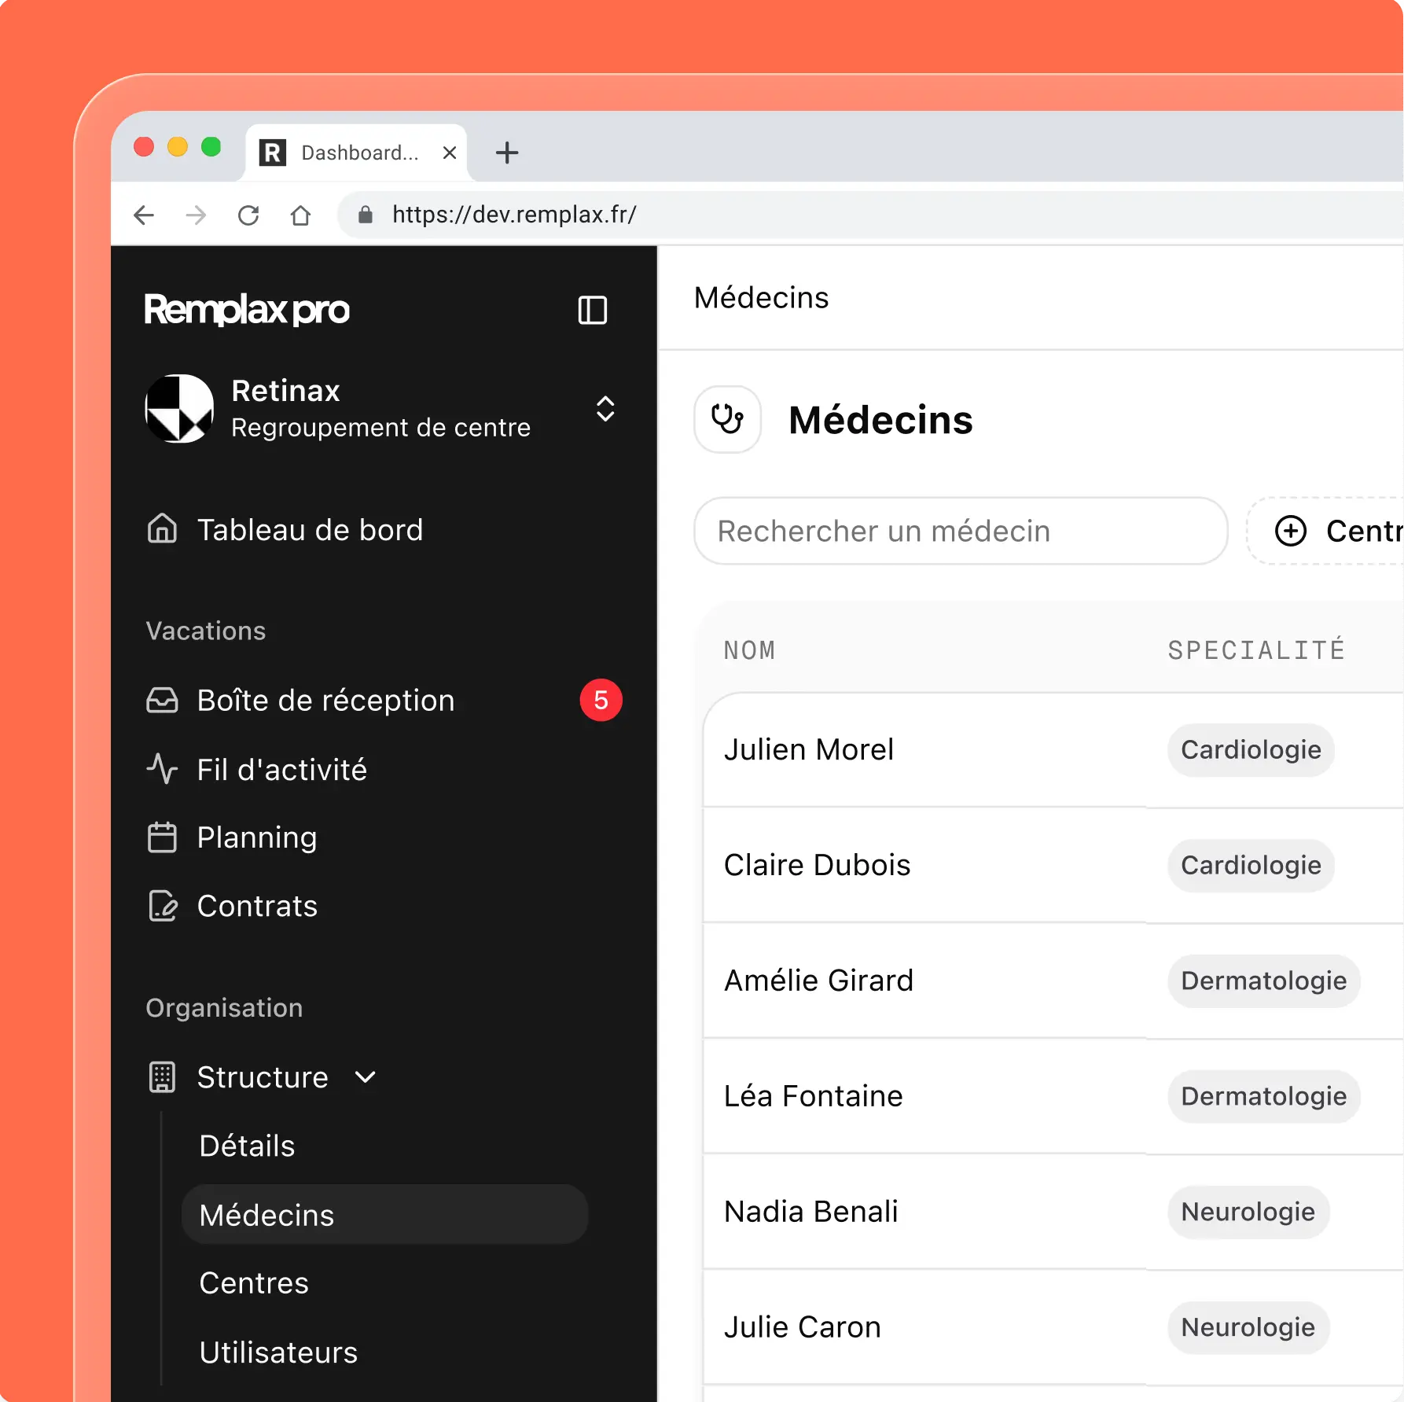
Task: Close the Dashboard browser tab
Action: (450, 153)
